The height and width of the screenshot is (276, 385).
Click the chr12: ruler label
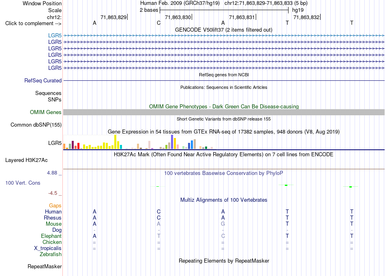pos(54,17)
